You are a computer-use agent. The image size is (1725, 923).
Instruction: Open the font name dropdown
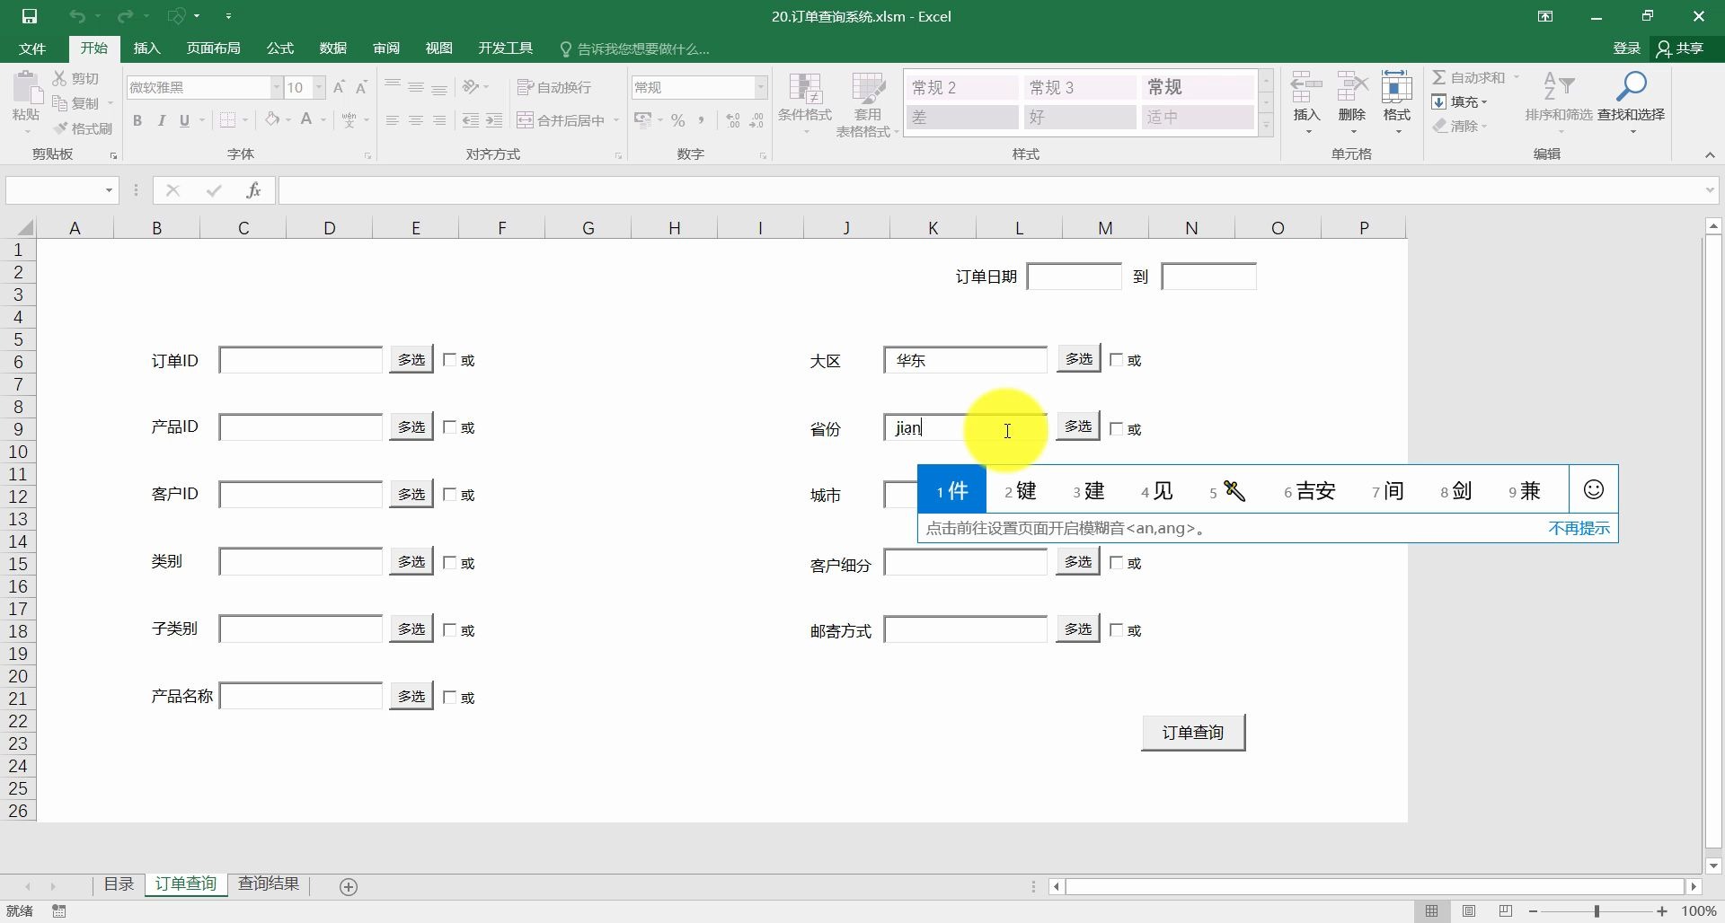pyautogui.click(x=277, y=87)
